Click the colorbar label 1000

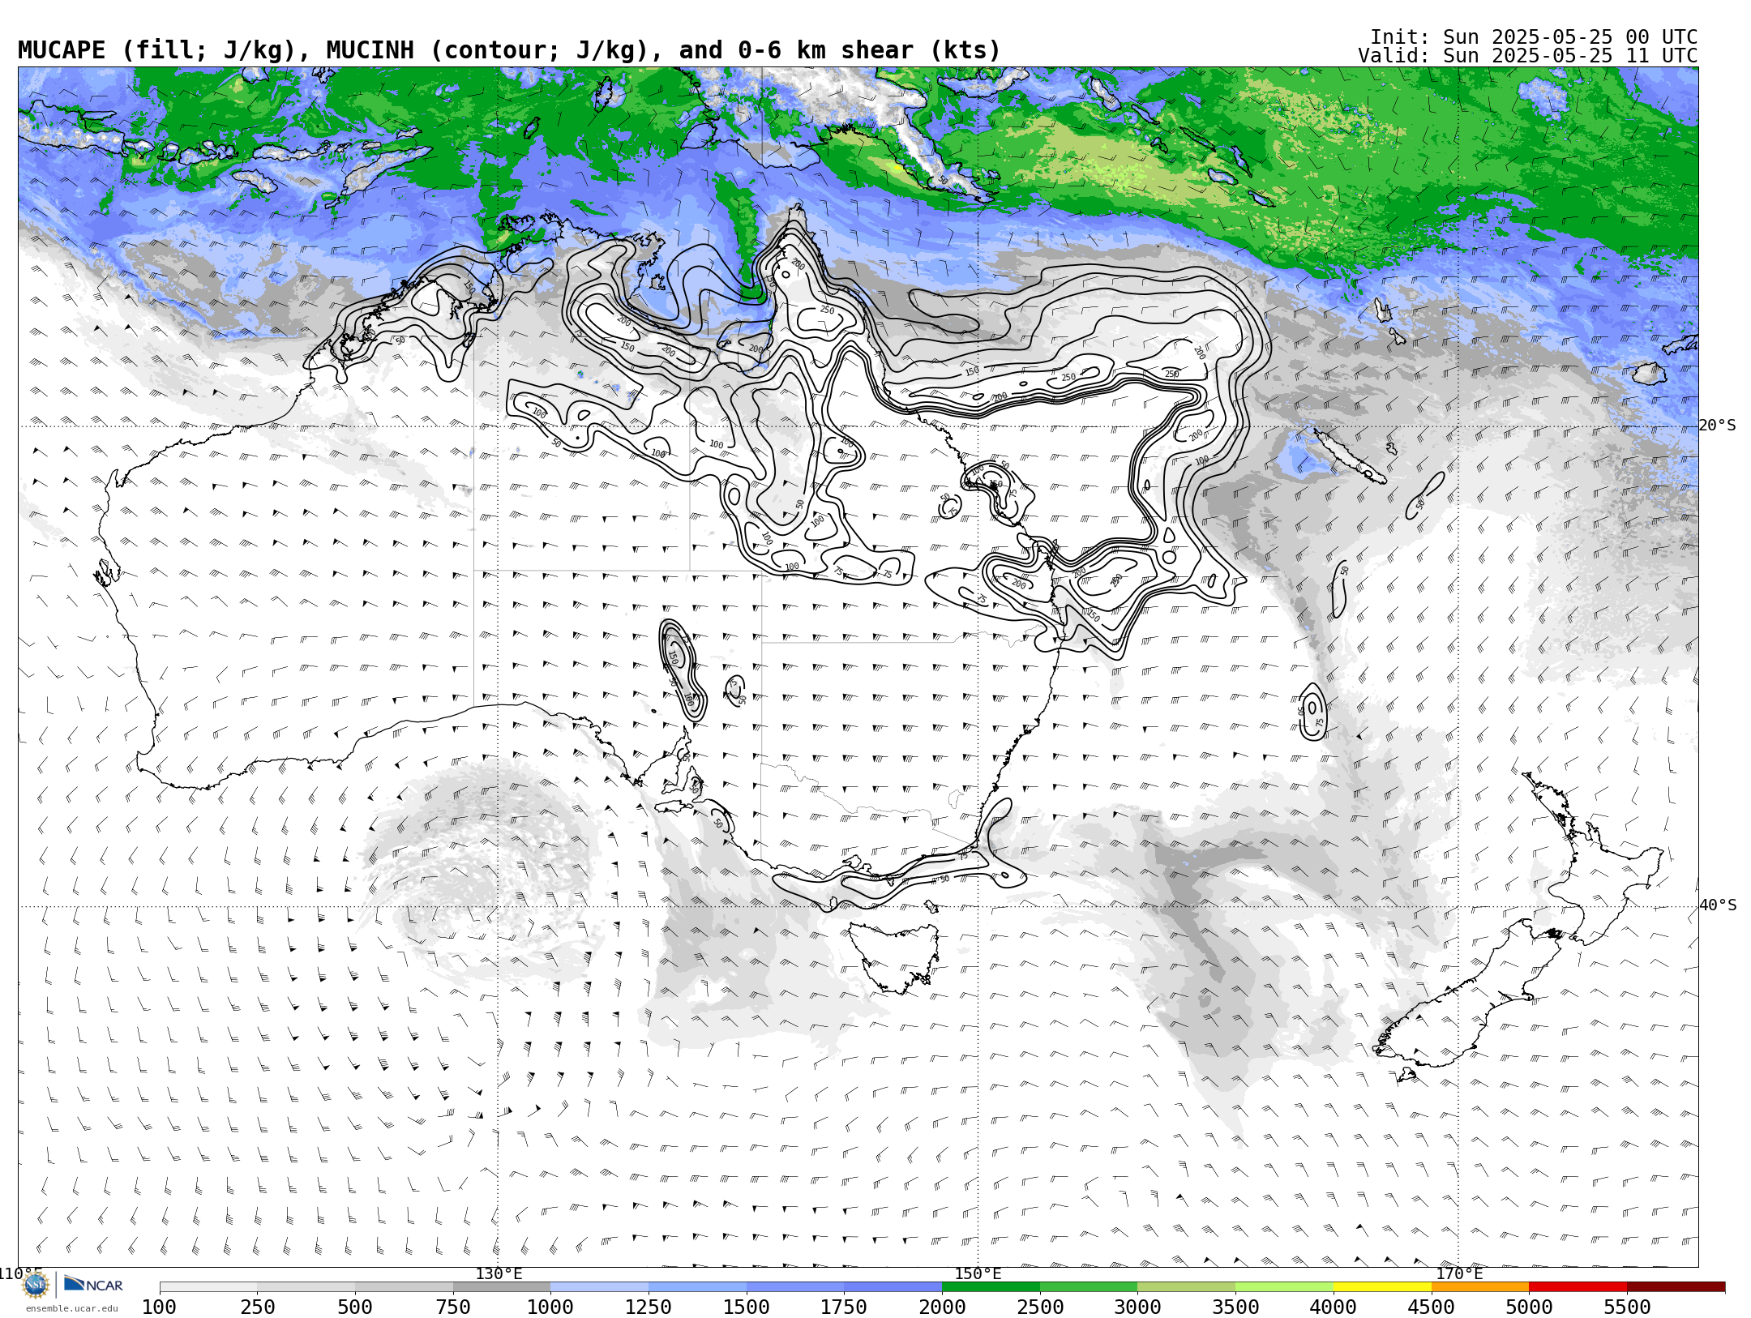tap(550, 1307)
